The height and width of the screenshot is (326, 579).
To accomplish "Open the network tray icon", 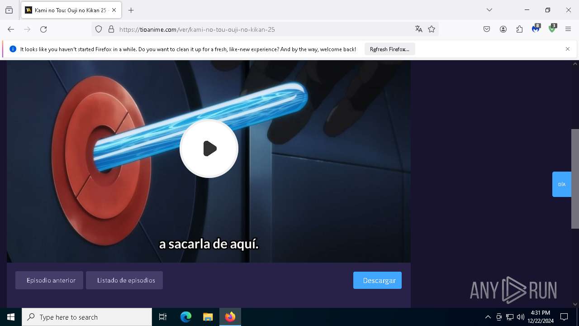I will point(510,317).
